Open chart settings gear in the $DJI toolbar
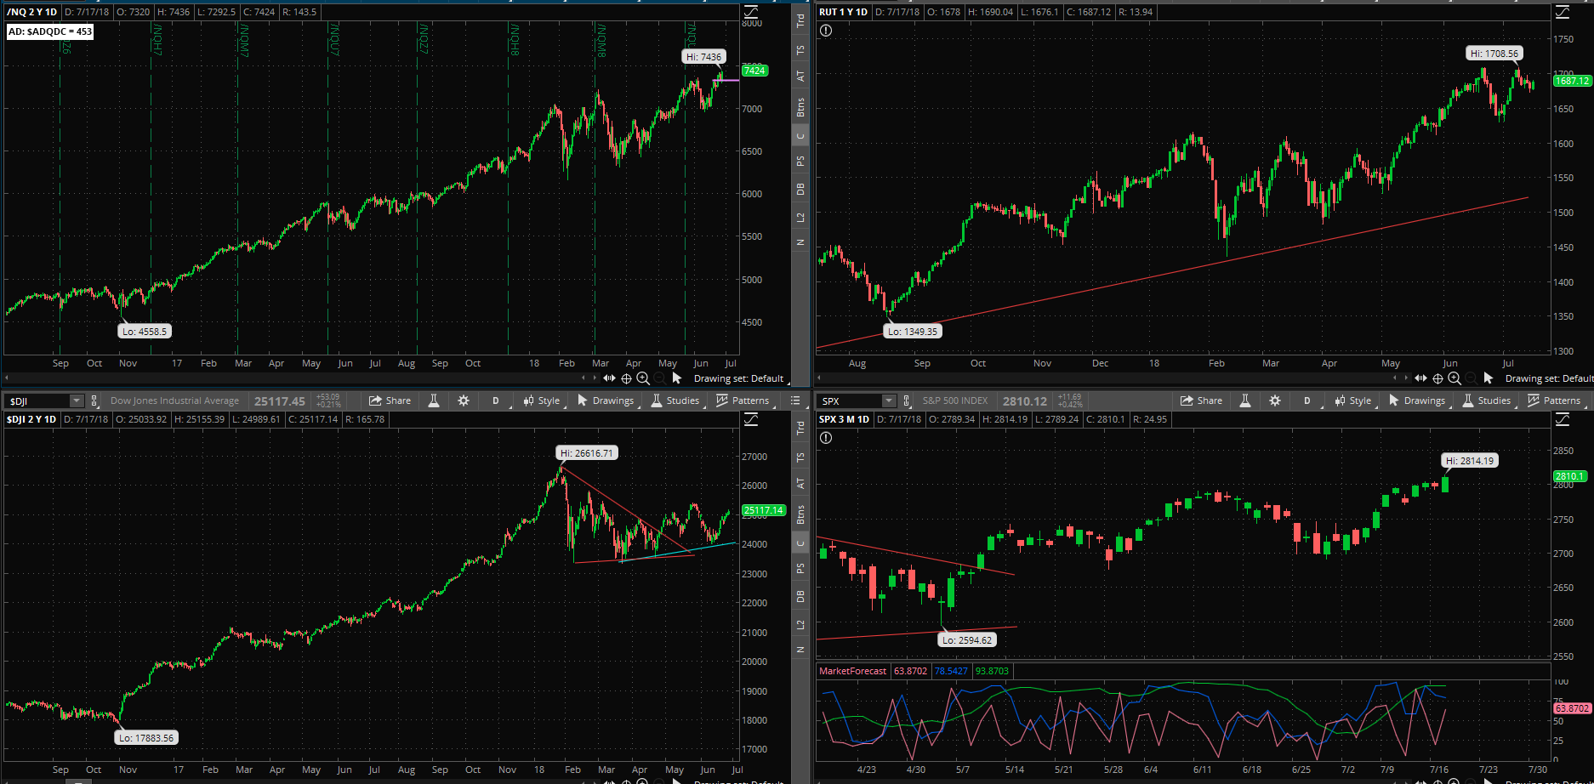 click(x=464, y=401)
